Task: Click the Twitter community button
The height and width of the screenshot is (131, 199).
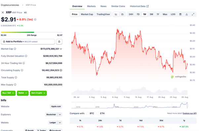Action: pyautogui.click(x=42, y=130)
